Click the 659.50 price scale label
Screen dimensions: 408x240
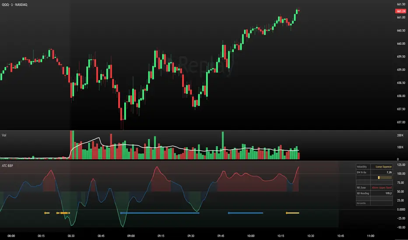pos(401,57)
